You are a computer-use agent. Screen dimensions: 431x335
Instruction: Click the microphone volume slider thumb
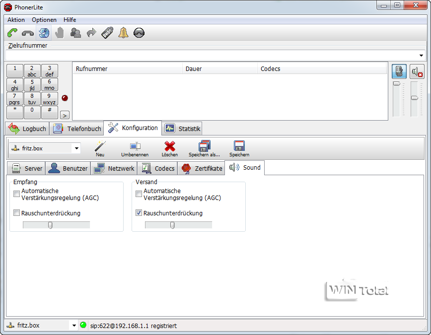click(x=396, y=83)
